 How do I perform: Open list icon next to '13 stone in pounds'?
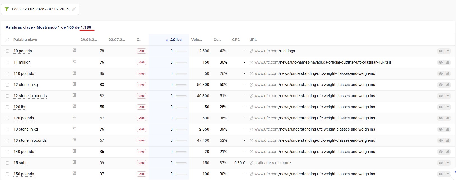[x=74, y=140]
